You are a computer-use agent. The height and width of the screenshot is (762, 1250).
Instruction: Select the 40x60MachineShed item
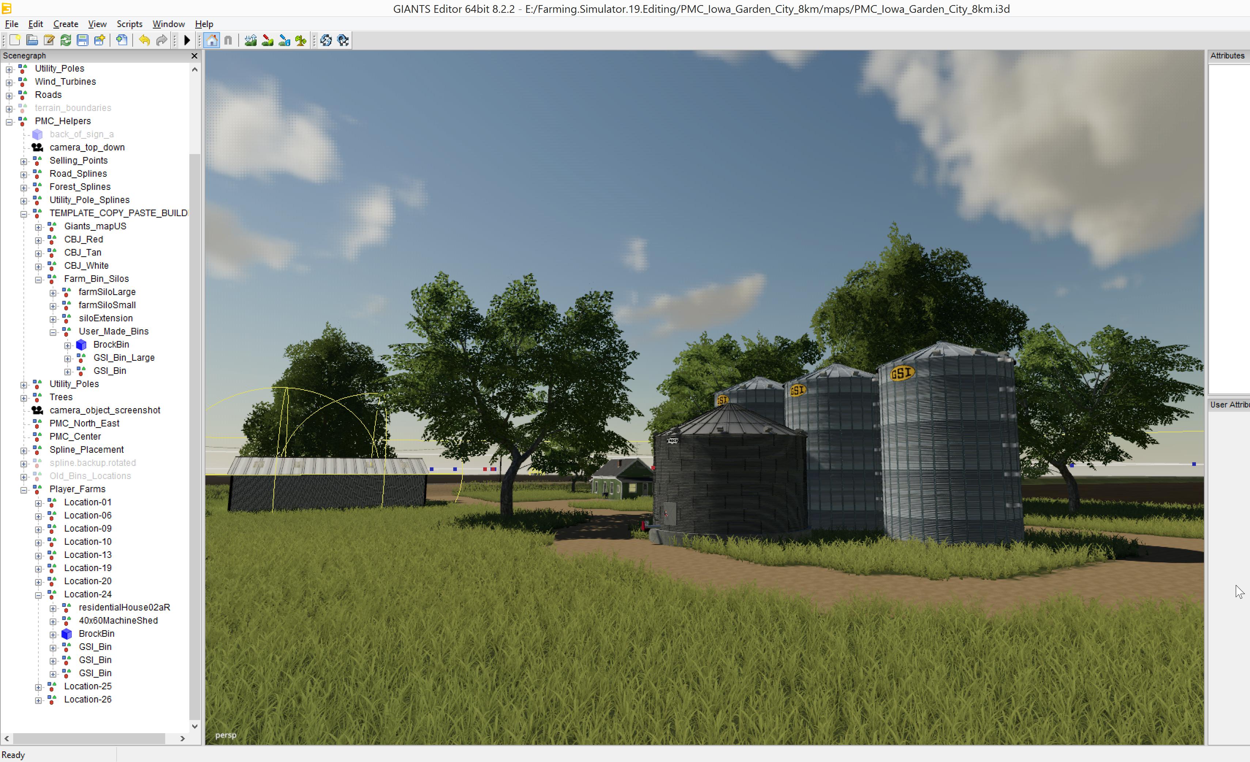(118, 621)
